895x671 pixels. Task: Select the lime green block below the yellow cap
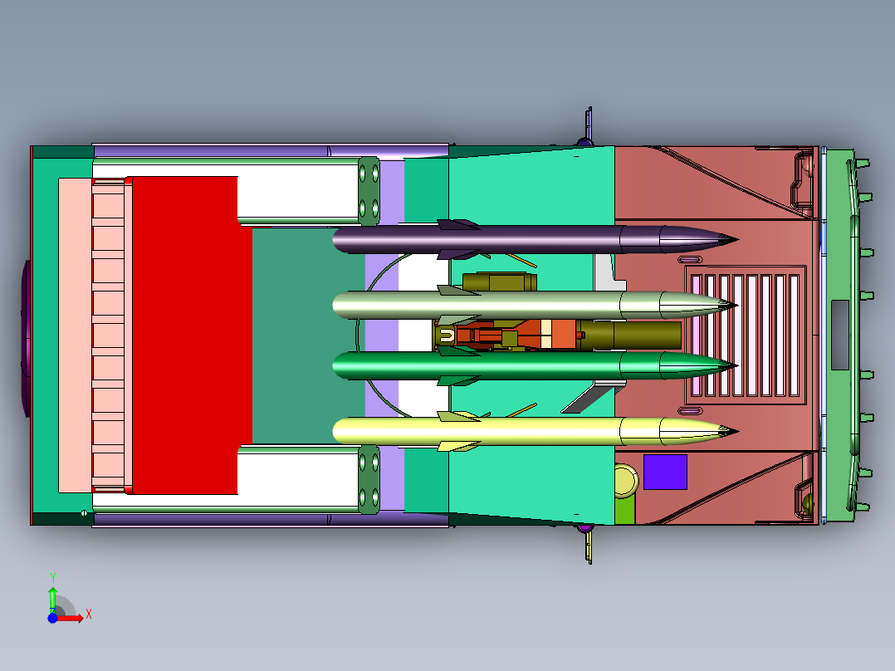coord(624,510)
